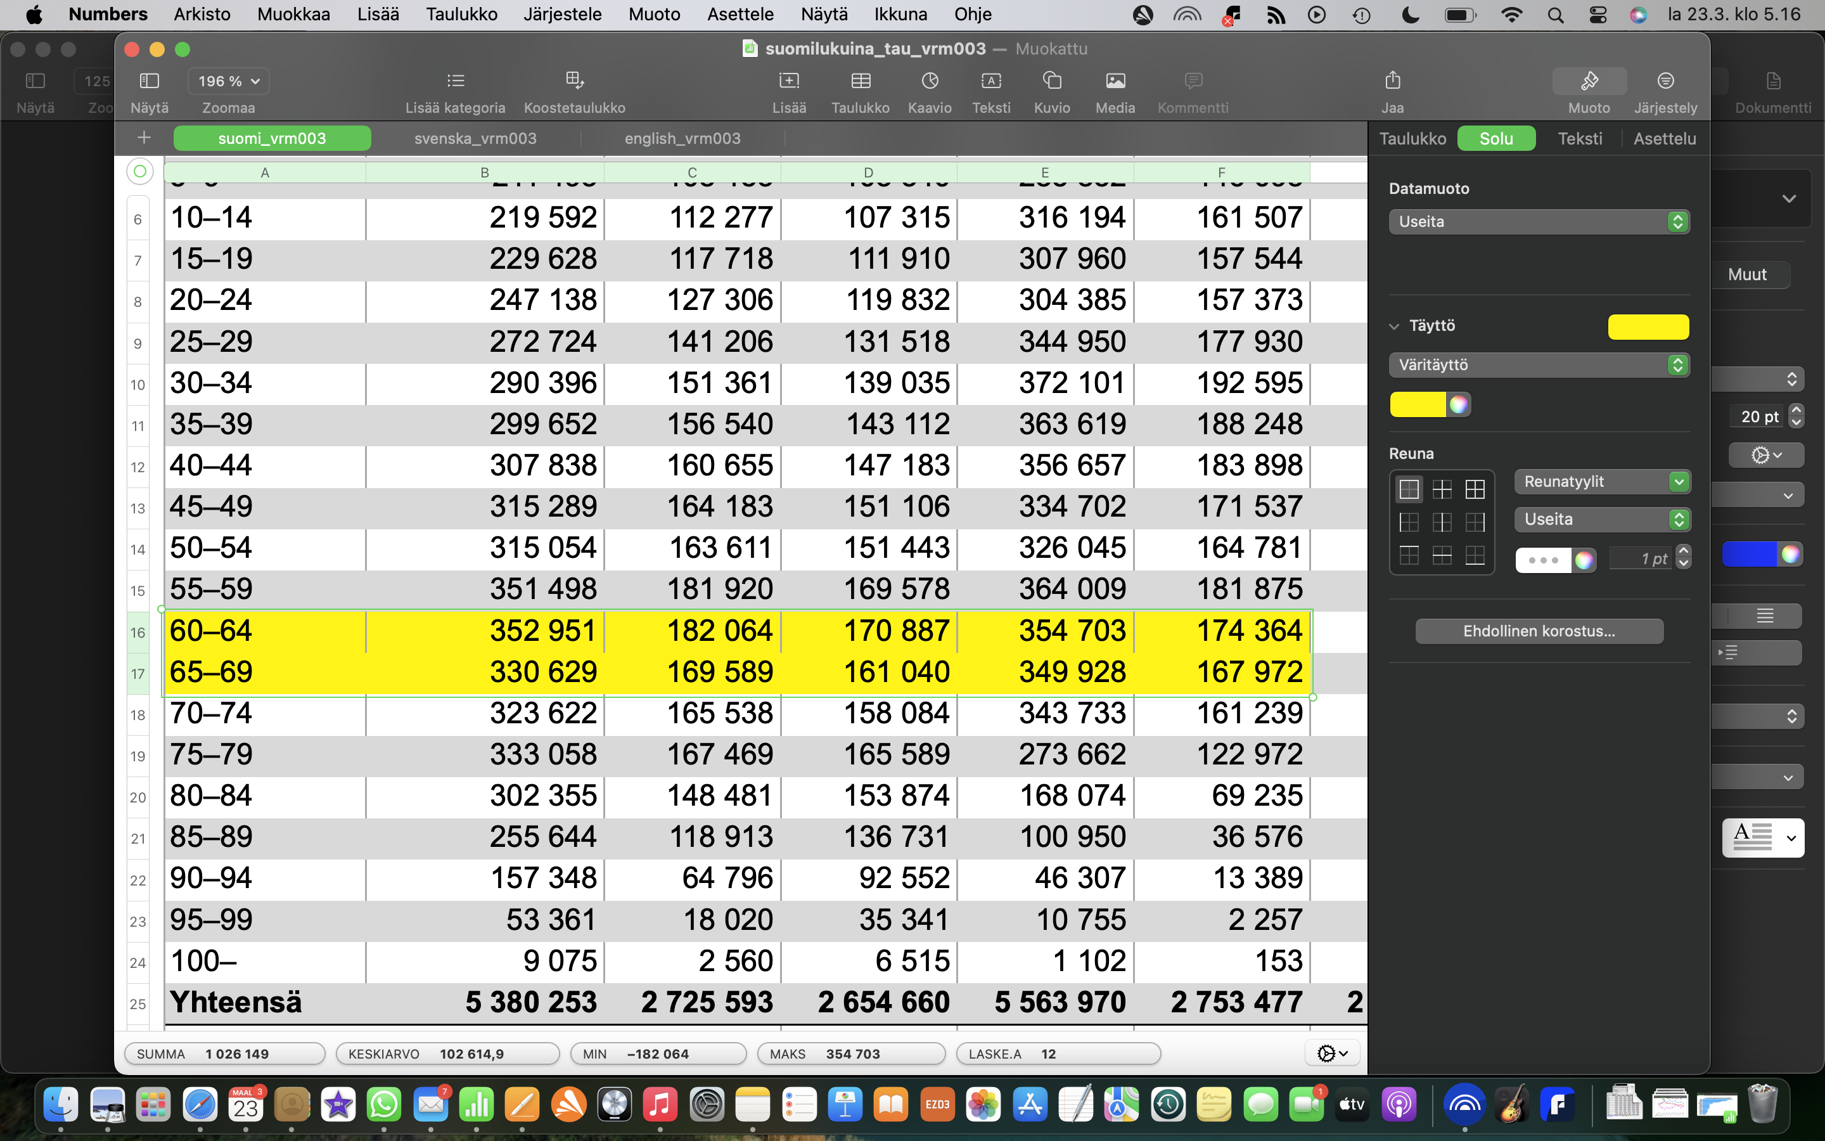The height and width of the screenshot is (1141, 1825).
Task: Add a new sheet with plus button
Action: click(x=144, y=138)
